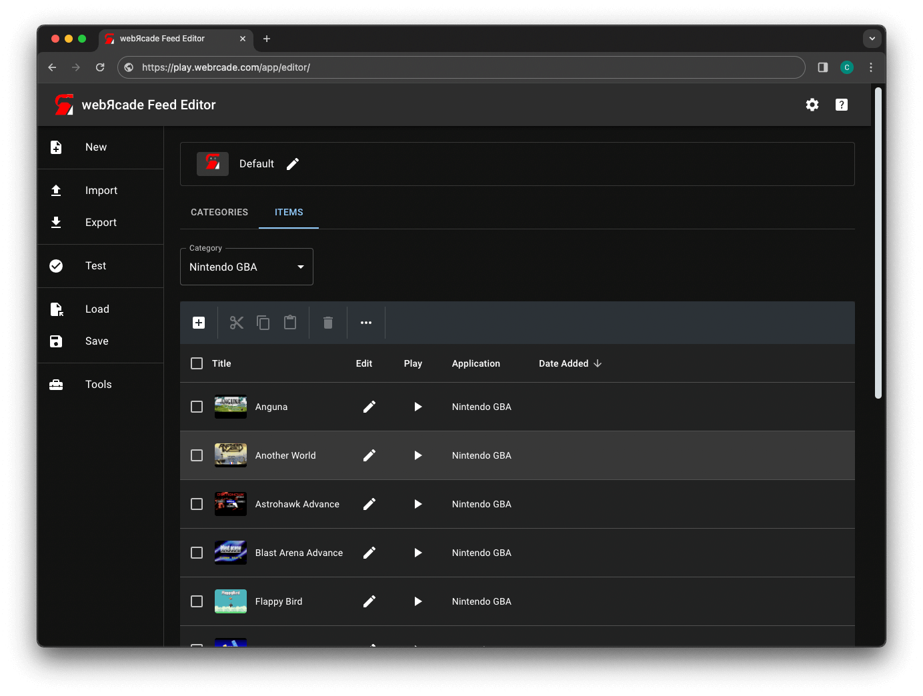The image size is (923, 696).
Task: Click the Blast Arena Advance thumbnail
Action: click(231, 553)
